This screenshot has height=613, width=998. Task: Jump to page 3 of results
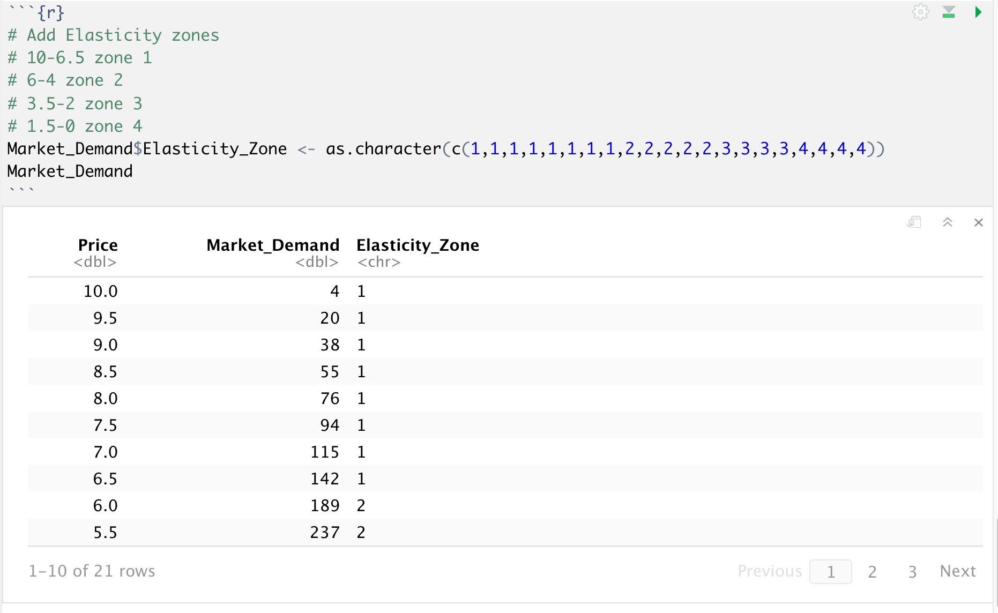pos(912,572)
